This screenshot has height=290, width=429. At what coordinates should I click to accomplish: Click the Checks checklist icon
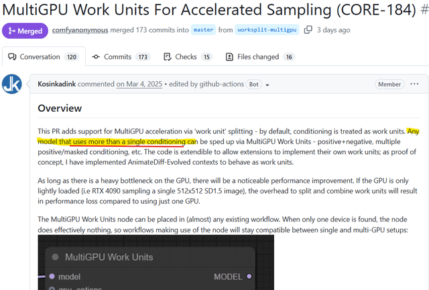(x=167, y=57)
